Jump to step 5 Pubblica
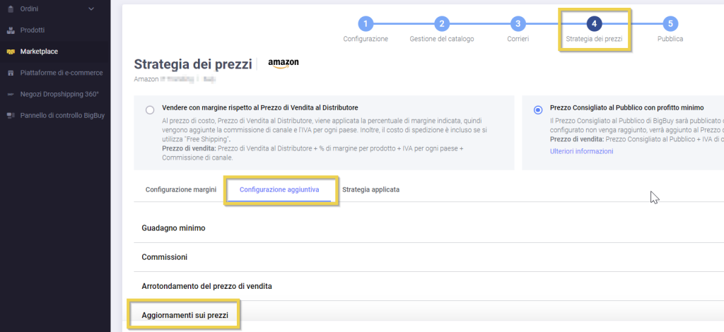Viewport: 724px width, 332px height. point(670,23)
